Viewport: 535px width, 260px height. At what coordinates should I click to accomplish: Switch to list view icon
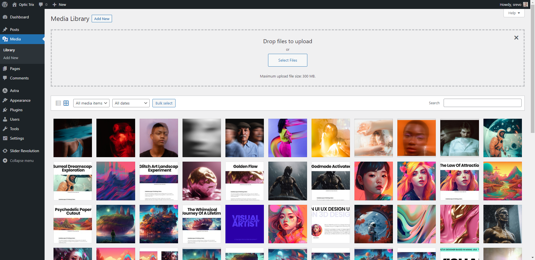(x=58, y=103)
